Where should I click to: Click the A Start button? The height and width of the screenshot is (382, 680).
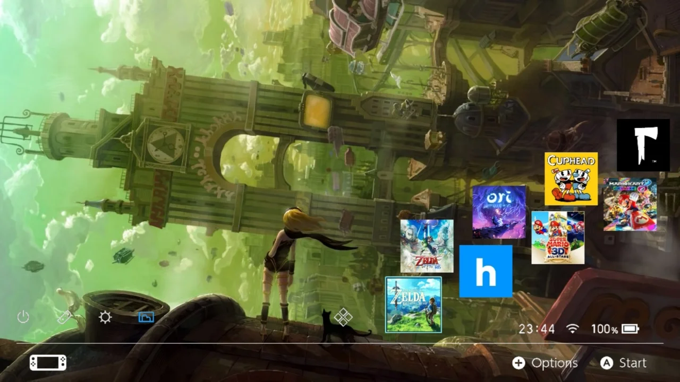tap(624, 363)
